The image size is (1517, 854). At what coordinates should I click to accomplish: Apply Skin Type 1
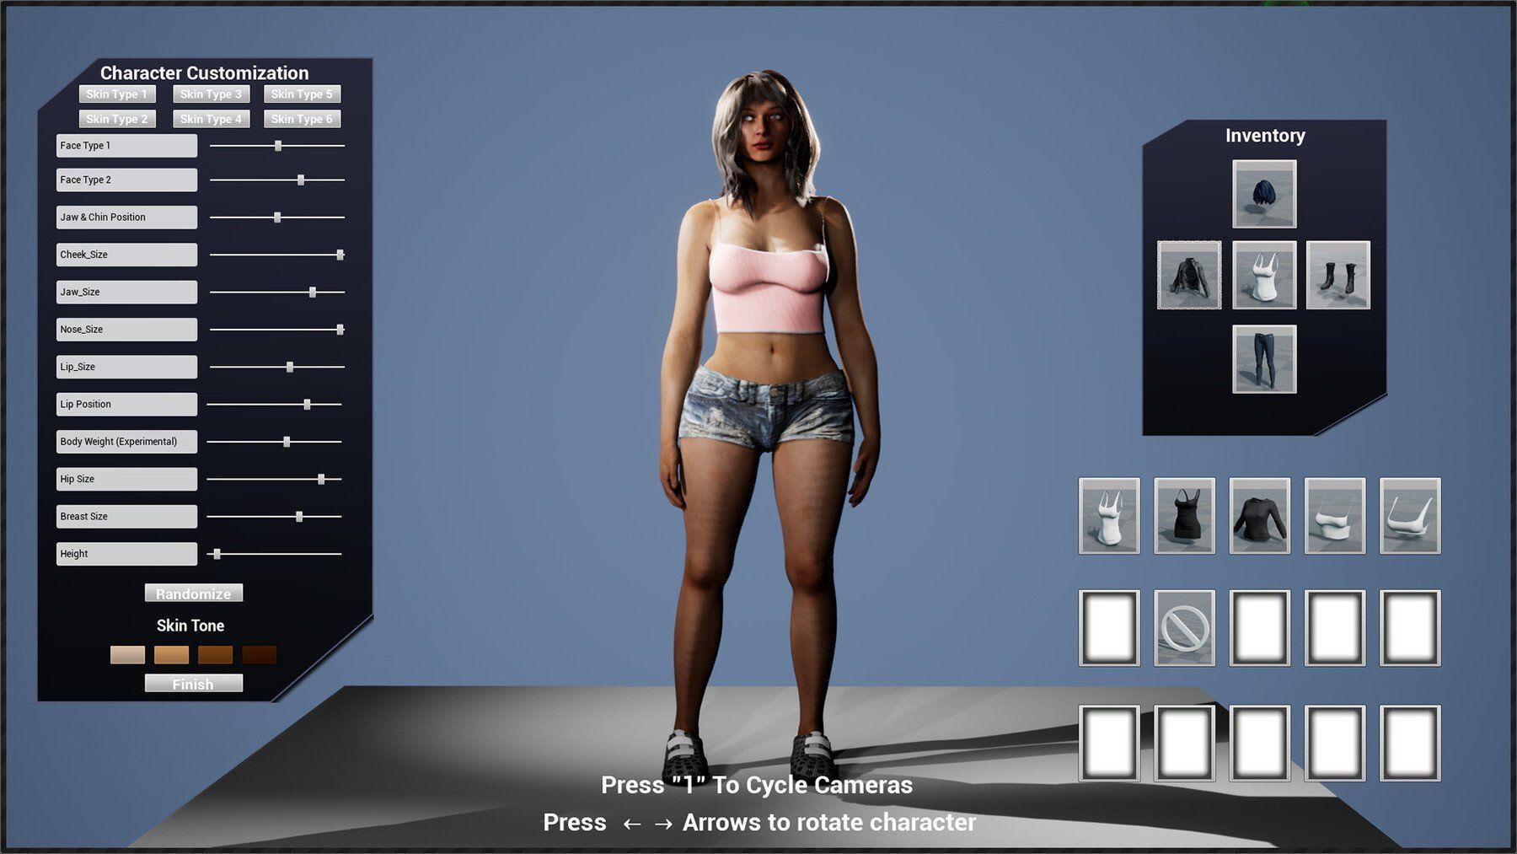coord(117,94)
